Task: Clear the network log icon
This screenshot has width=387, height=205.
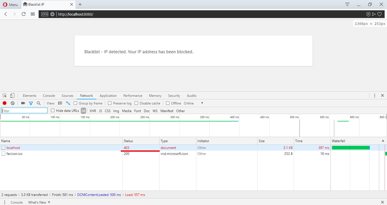Action: tap(12, 103)
